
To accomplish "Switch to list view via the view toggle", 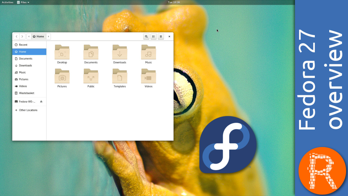I will click(154, 36).
